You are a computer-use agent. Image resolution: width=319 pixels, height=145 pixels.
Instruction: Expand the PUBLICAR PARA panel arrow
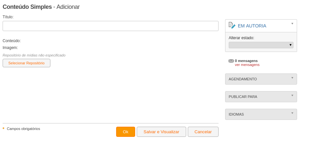point(292,95)
